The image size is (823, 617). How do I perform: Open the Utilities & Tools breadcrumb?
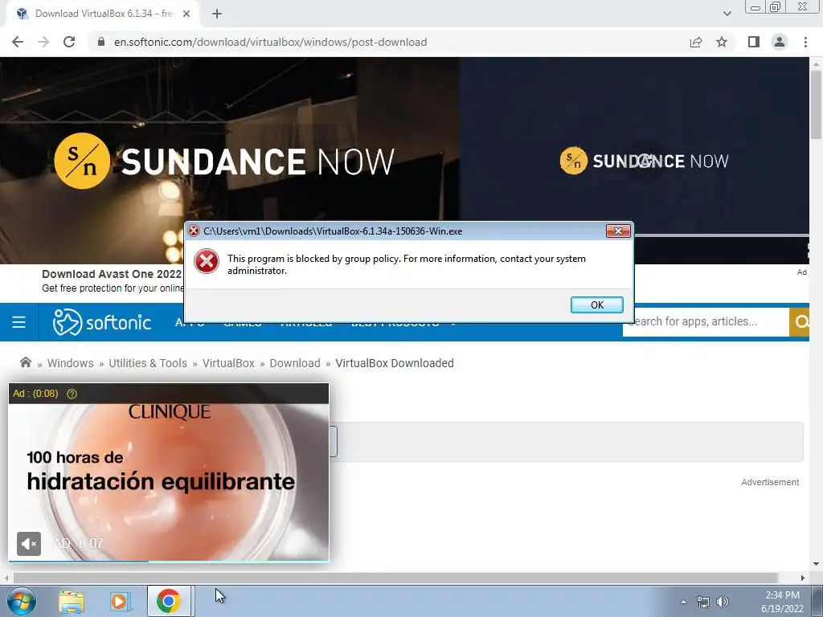pos(148,363)
